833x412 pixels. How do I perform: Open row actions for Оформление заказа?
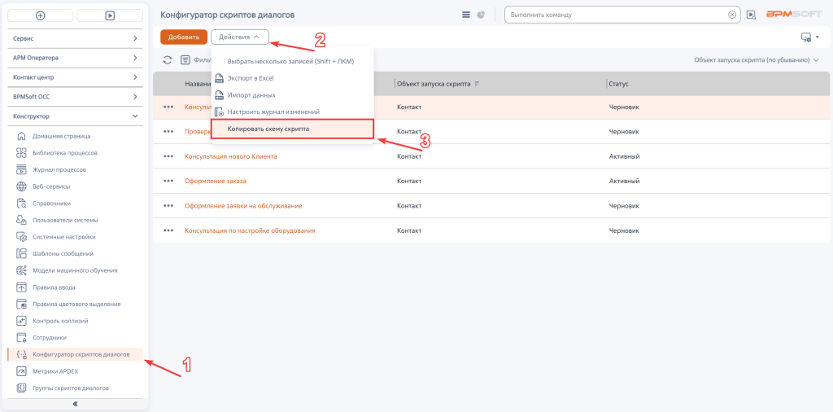[x=168, y=181]
